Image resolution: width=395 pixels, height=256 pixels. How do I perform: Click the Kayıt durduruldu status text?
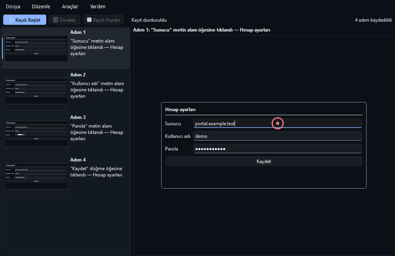(x=149, y=20)
